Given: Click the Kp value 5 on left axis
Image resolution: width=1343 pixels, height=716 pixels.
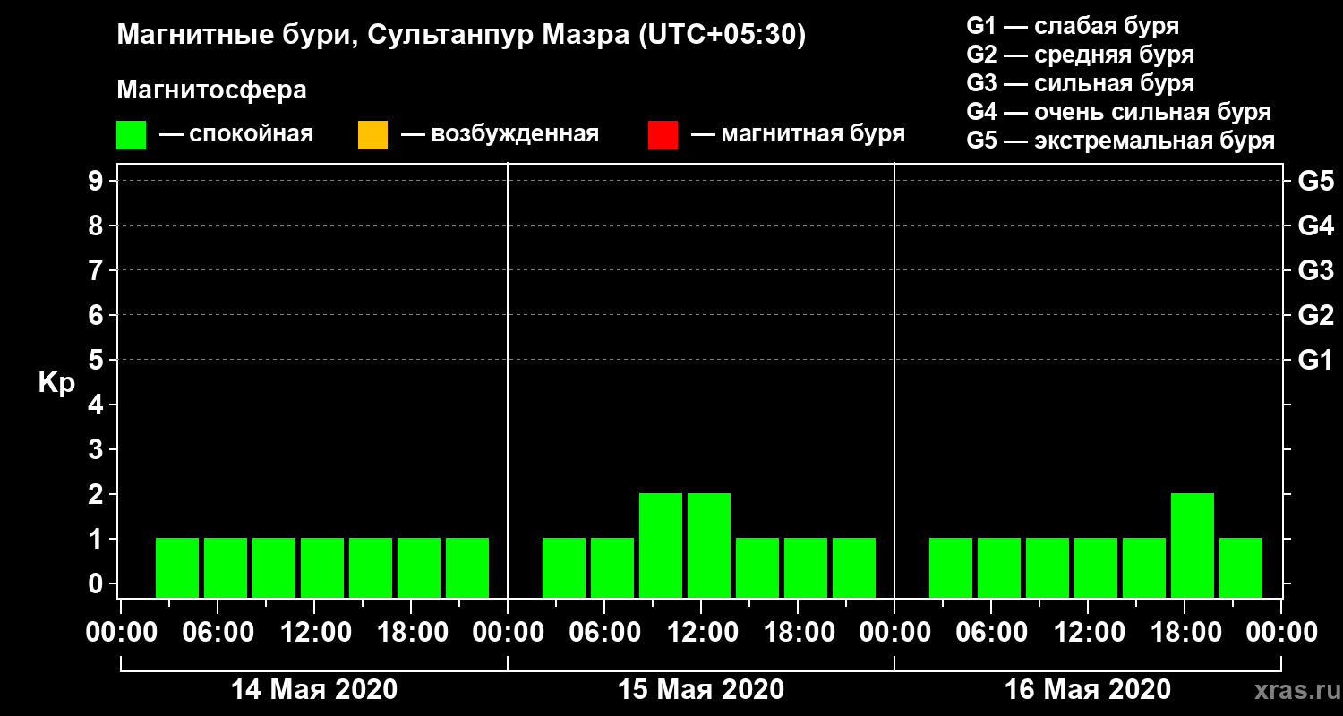Looking at the screenshot, I should click(98, 361).
